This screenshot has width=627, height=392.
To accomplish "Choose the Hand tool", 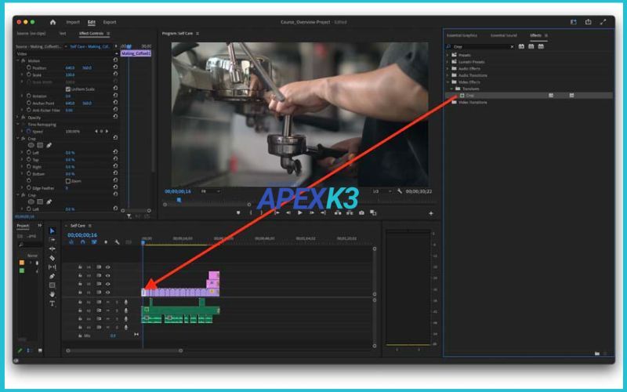I will point(53,294).
